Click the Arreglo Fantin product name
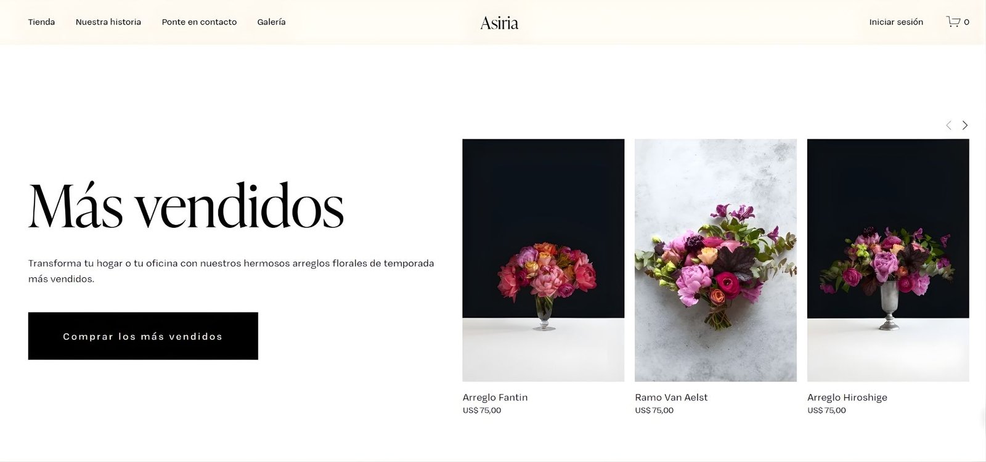986x462 pixels. (x=495, y=397)
